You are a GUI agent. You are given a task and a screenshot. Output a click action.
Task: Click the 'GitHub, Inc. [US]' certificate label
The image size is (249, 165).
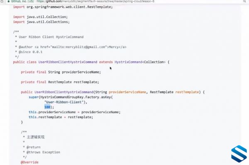click(22, 1)
